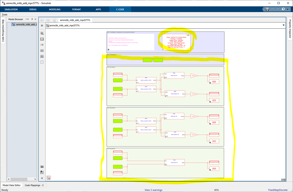Click the Up to Parent arrow

click(x=54, y=20)
